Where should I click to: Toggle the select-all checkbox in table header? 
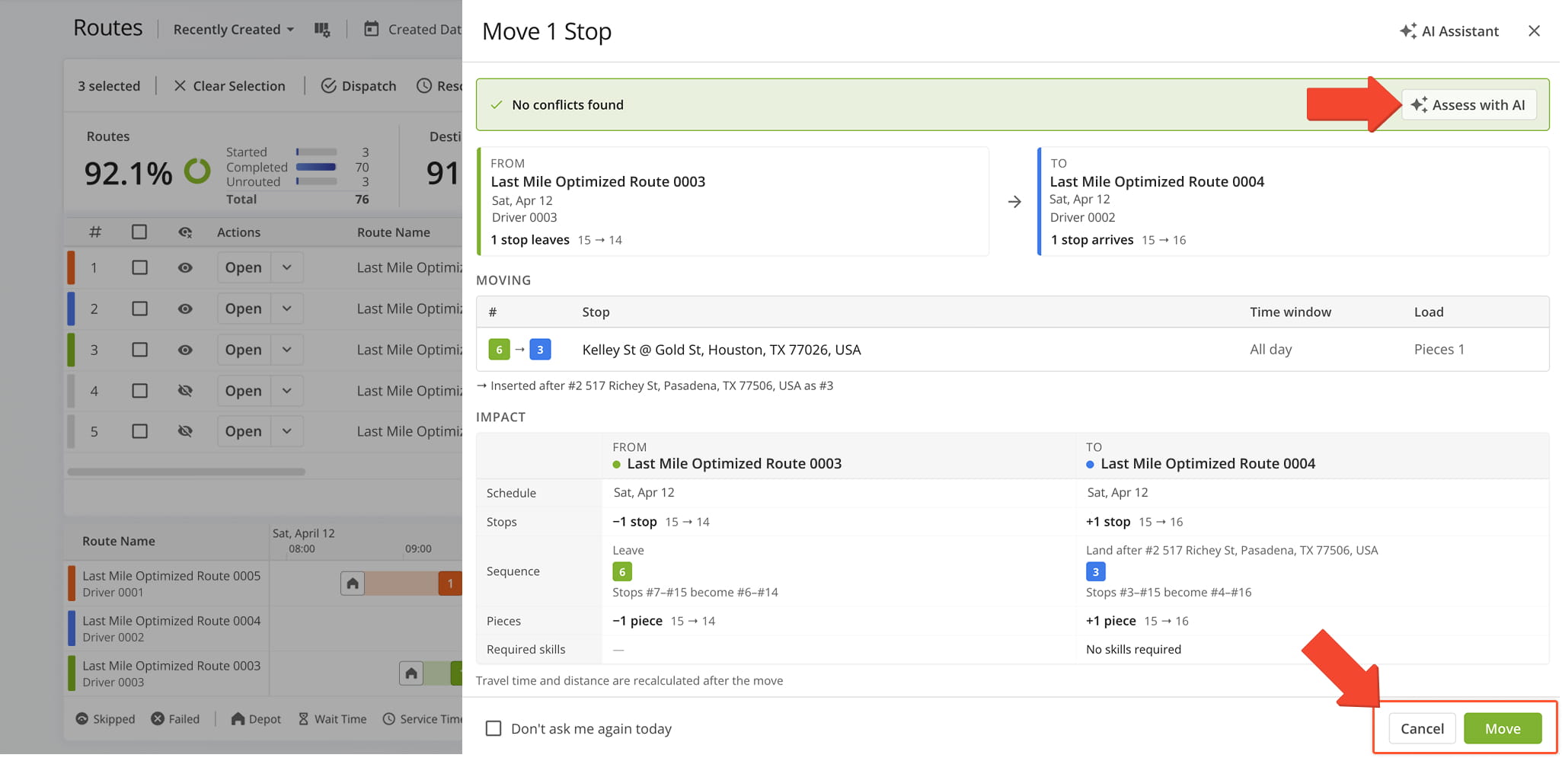pos(139,232)
